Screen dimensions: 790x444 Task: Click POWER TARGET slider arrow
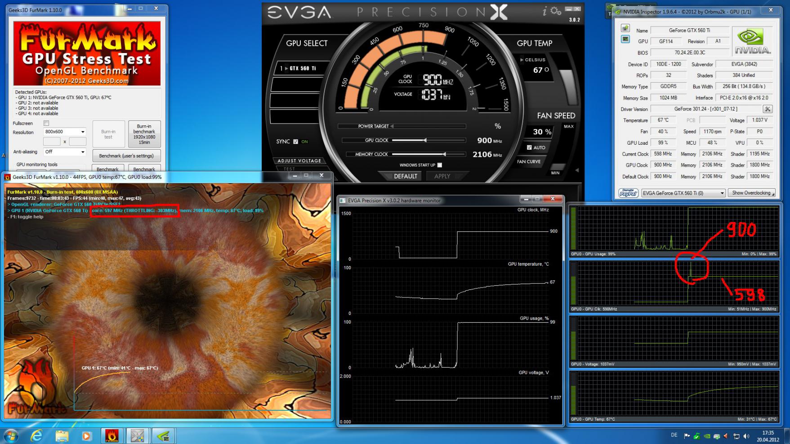point(392,126)
